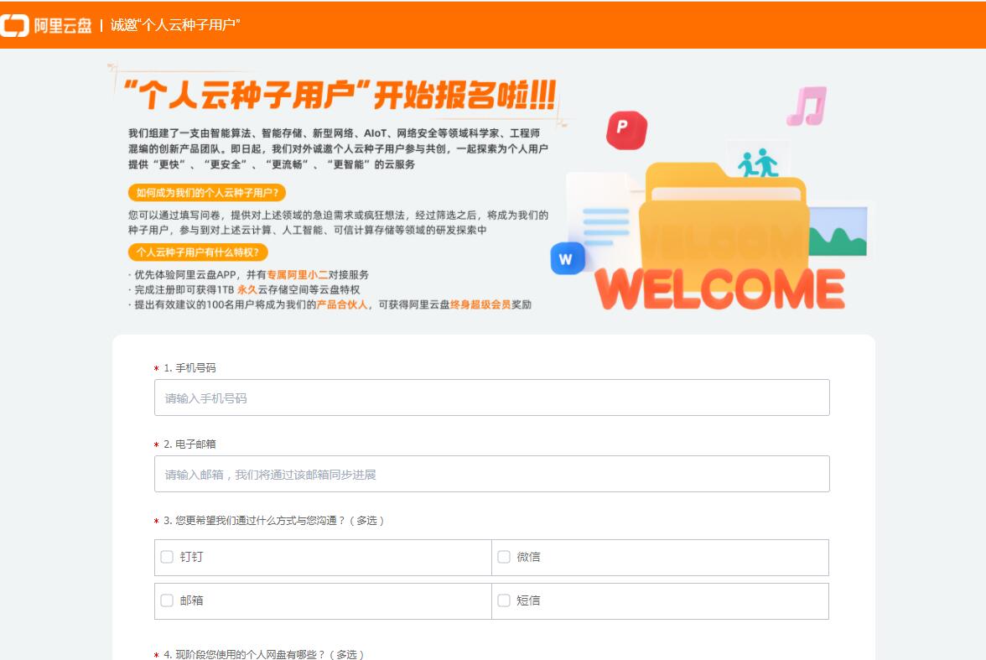This screenshot has height=660, width=986.
Task: Check the 短信 checkbox
Action: [x=504, y=600]
